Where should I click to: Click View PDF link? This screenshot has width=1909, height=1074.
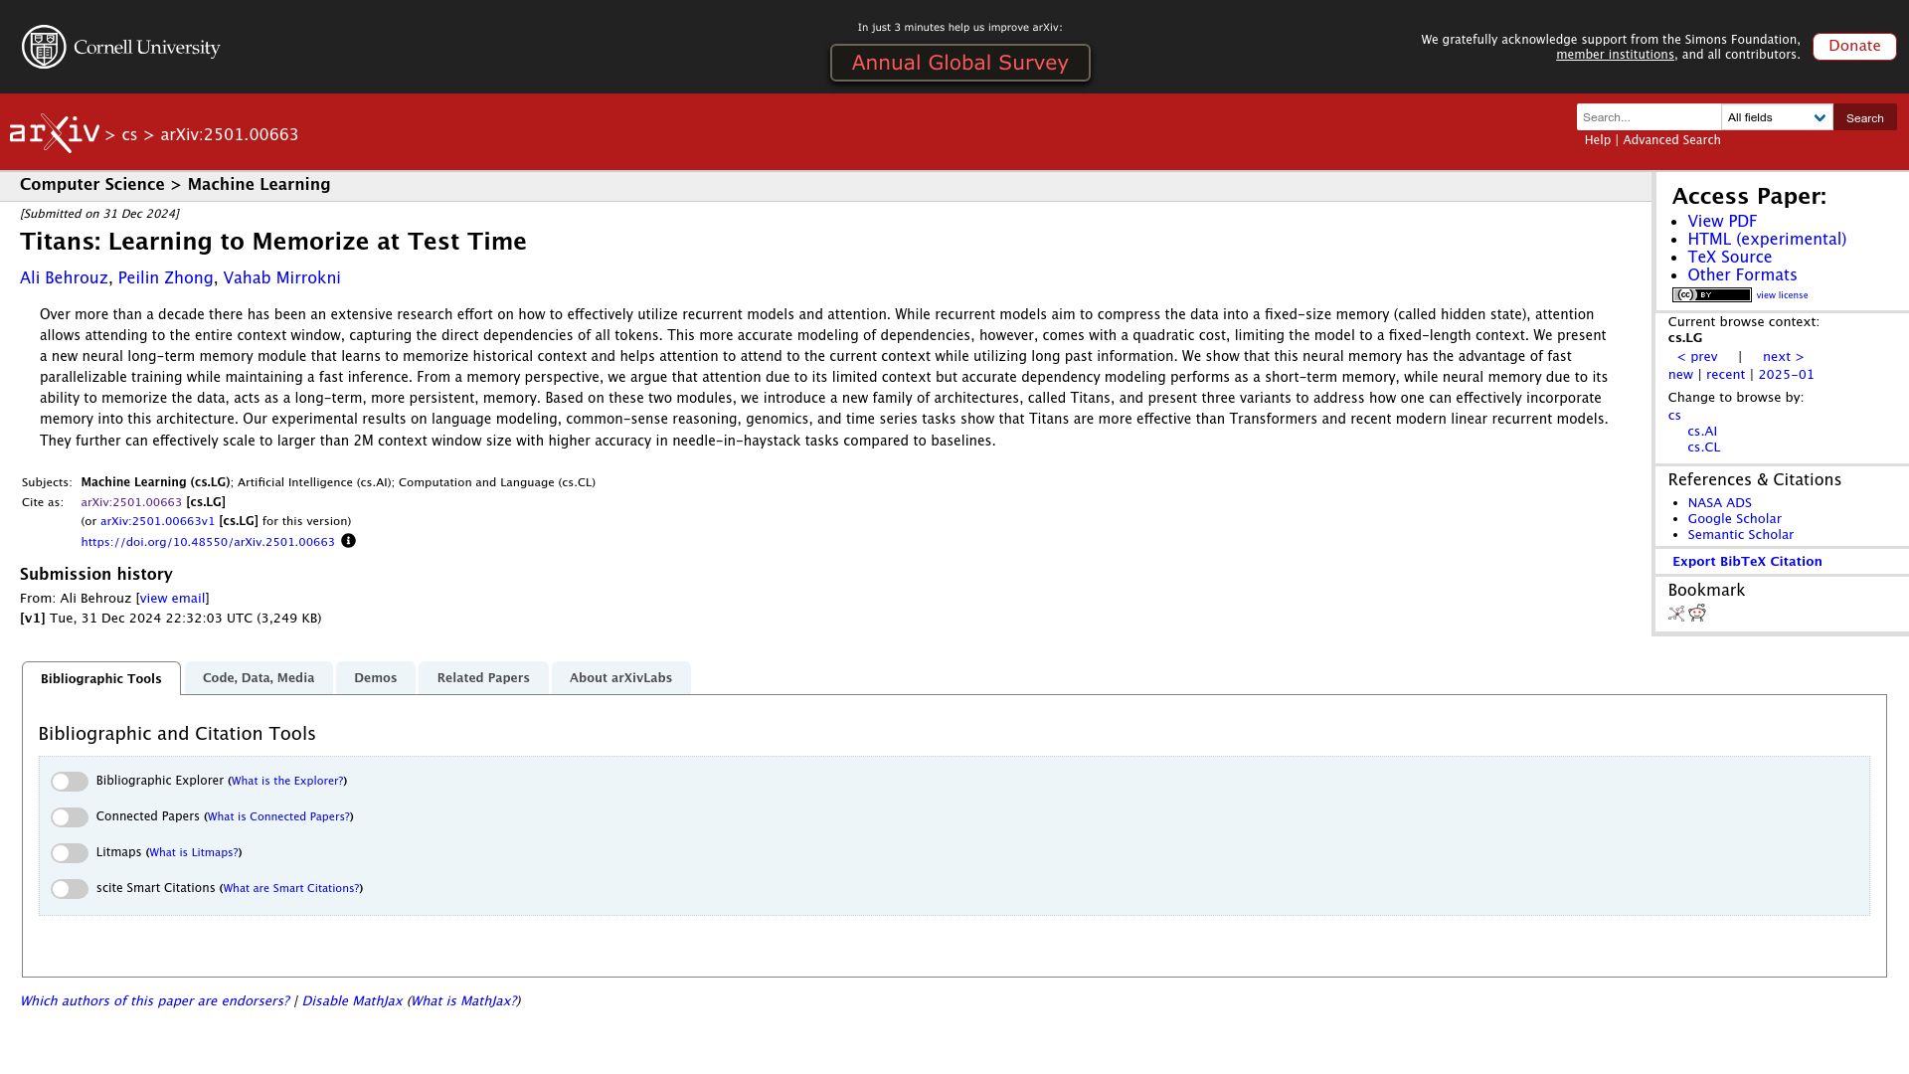[1722, 222]
